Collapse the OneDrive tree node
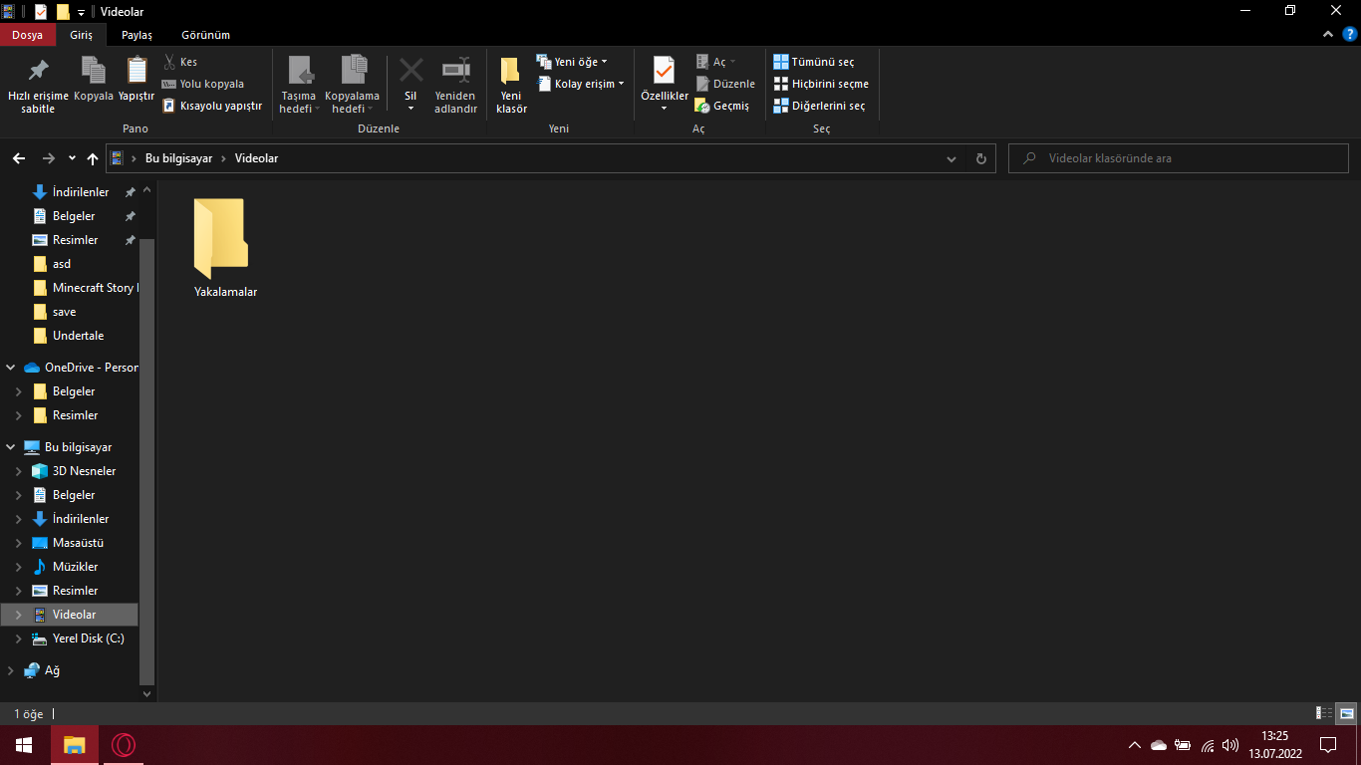 click(10, 368)
